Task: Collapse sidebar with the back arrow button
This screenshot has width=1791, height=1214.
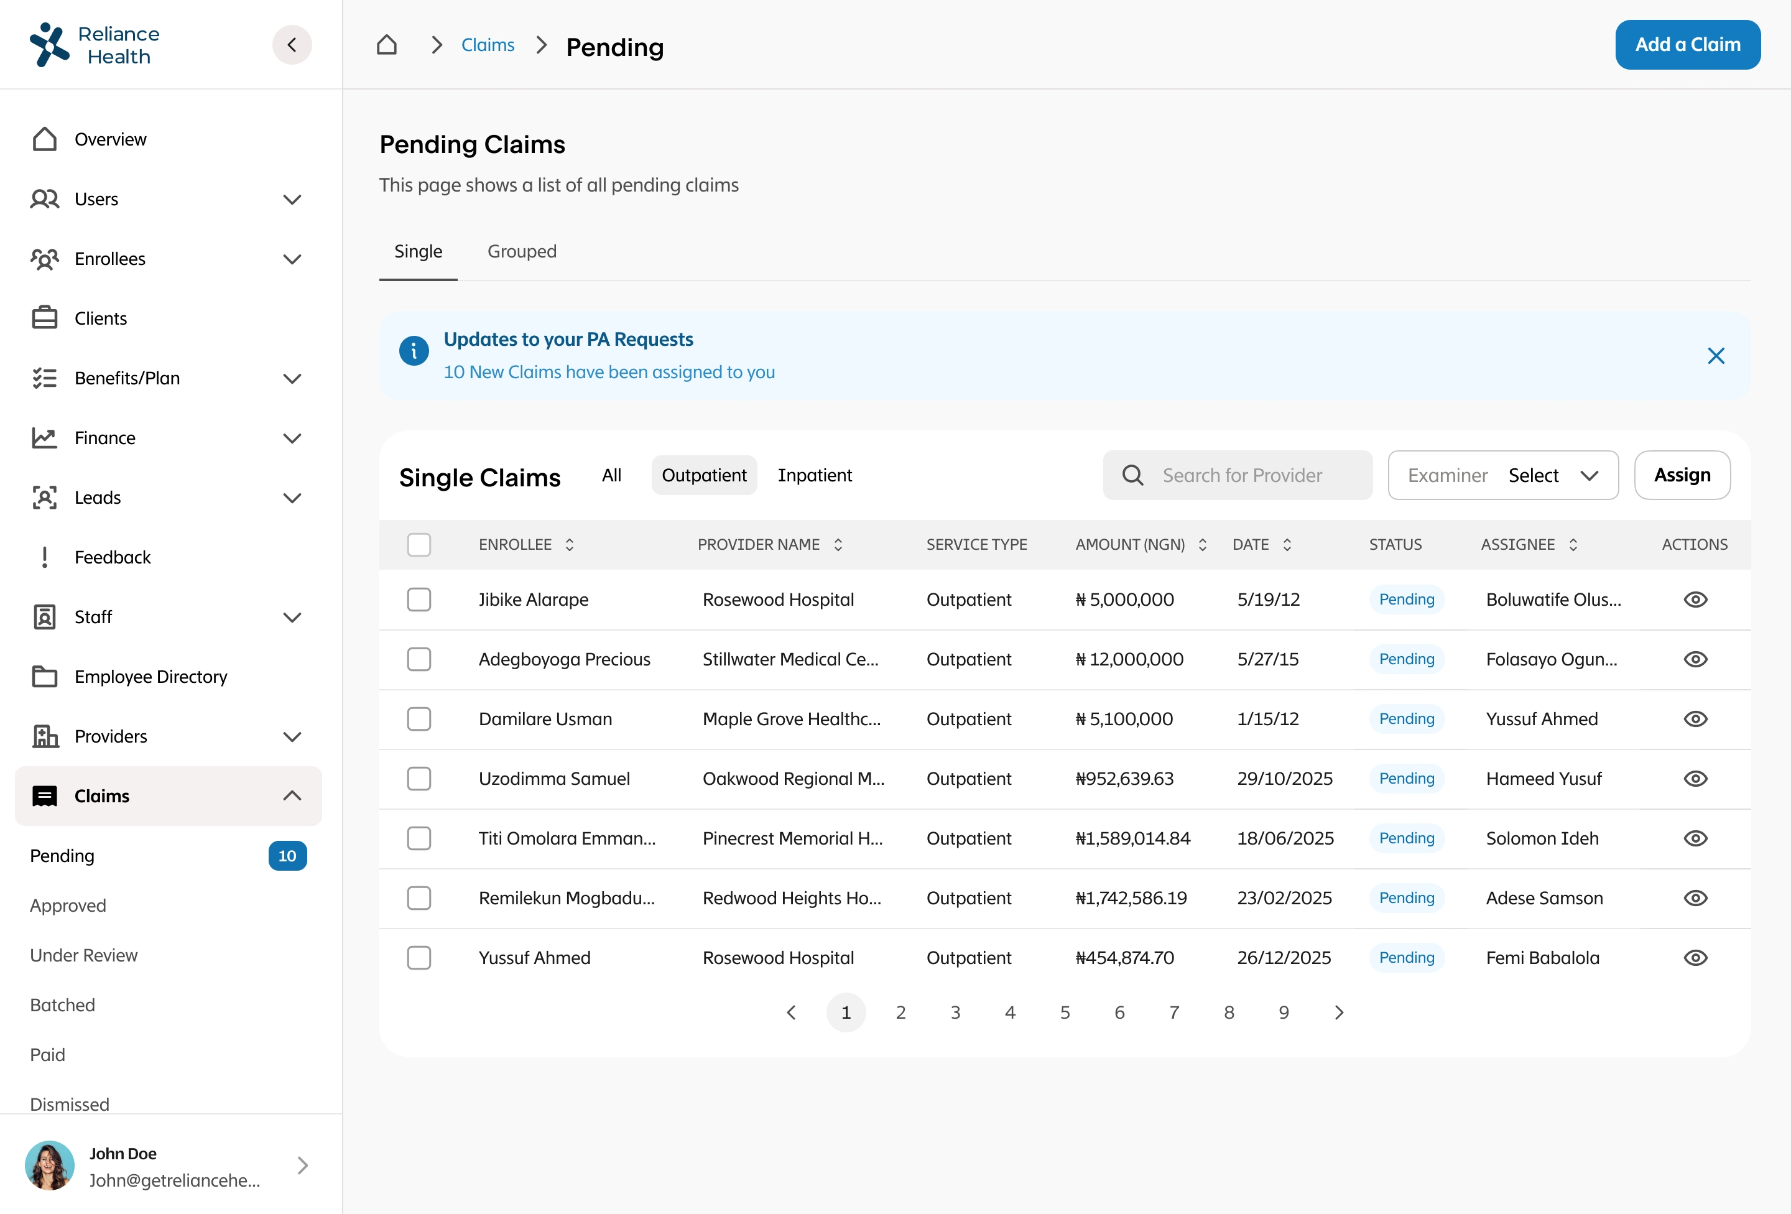Action: tap(292, 45)
